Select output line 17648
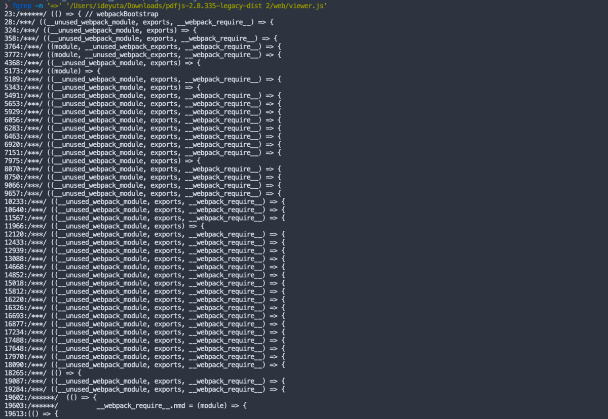The height and width of the screenshot is (419, 608). [145, 348]
